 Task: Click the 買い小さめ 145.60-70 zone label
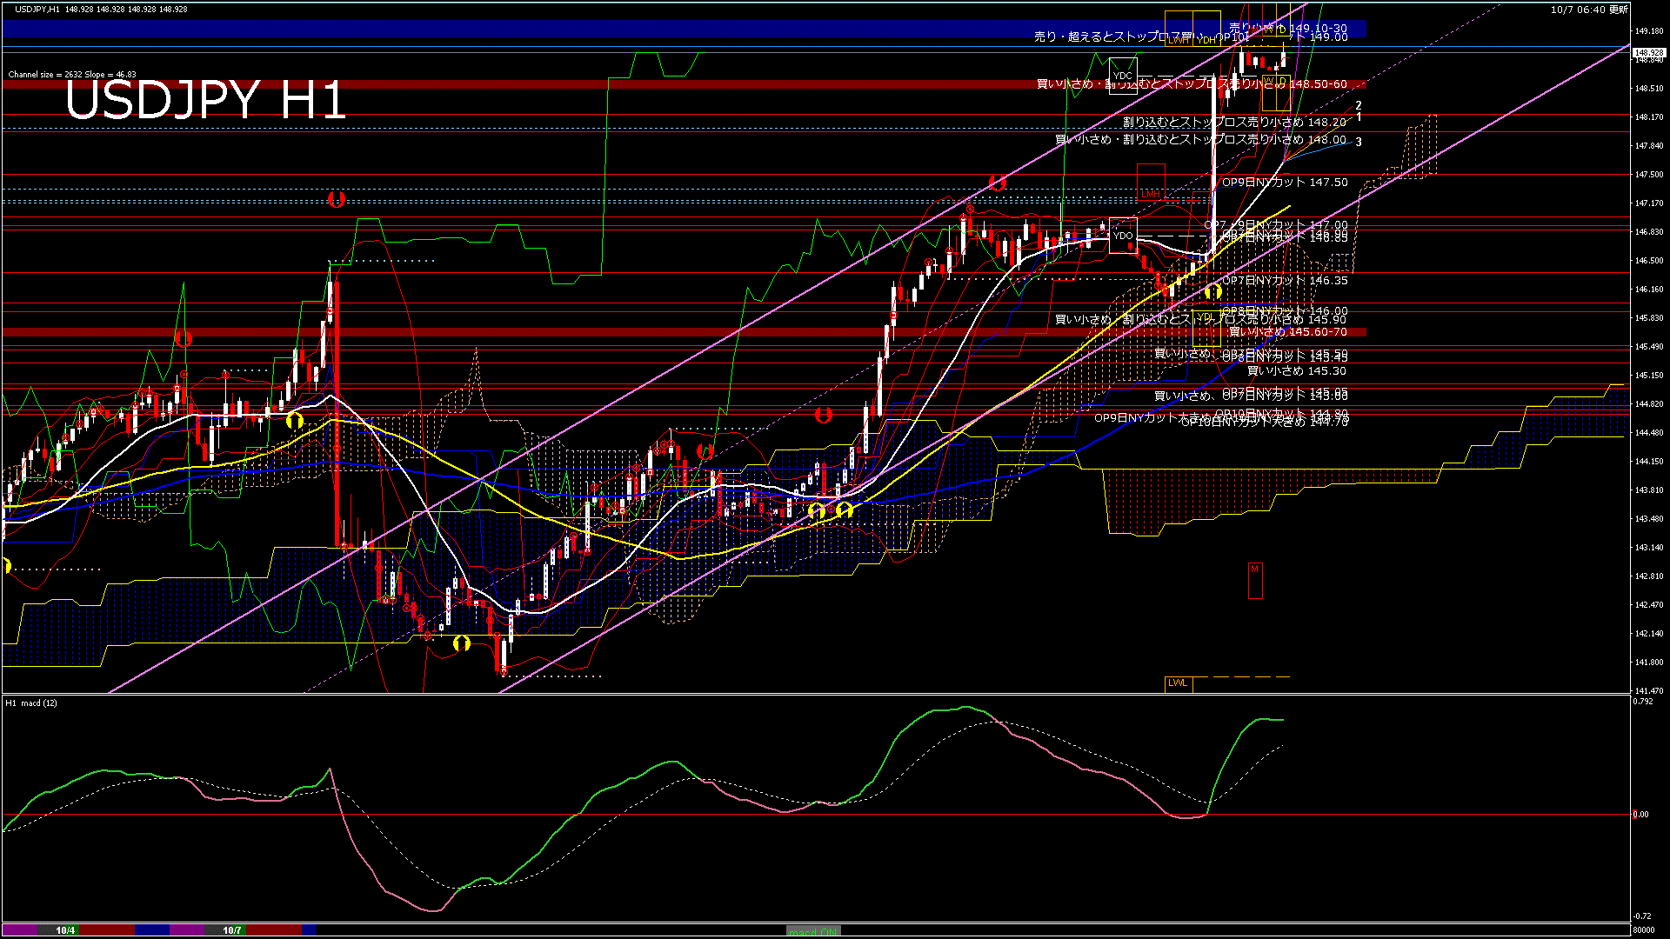[x=1287, y=332]
